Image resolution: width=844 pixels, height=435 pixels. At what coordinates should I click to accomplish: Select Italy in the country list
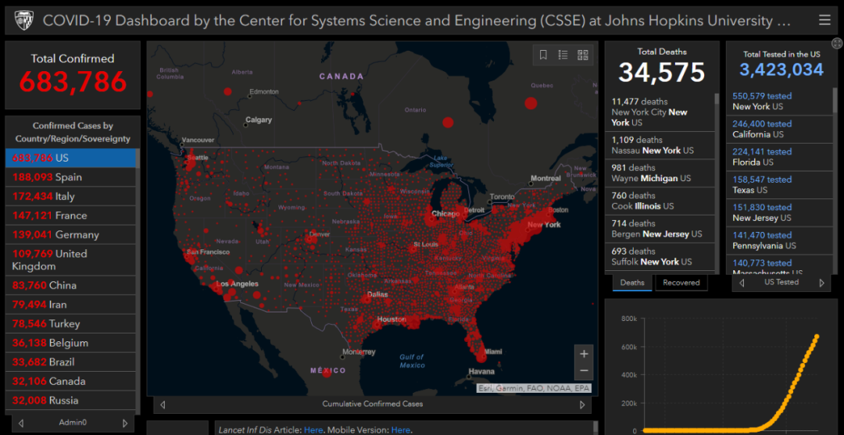(x=70, y=196)
